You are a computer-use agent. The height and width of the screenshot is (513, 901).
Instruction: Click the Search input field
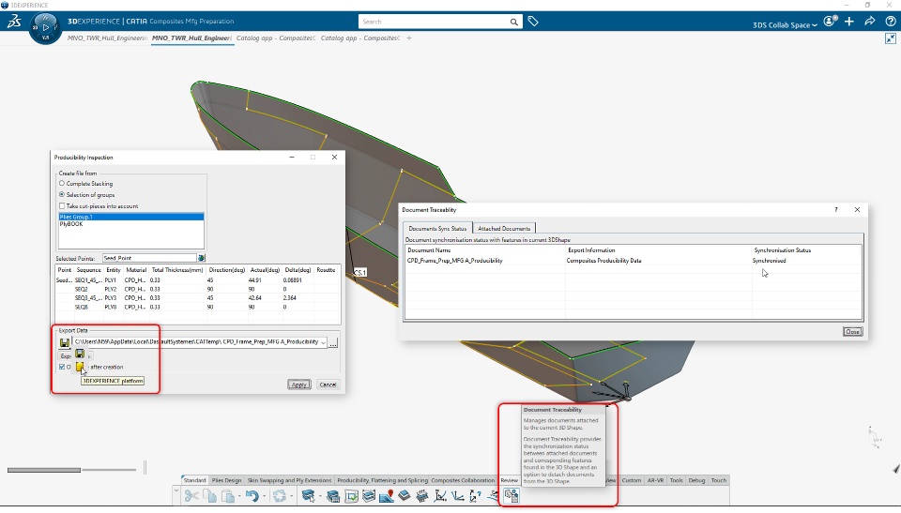(434, 22)
